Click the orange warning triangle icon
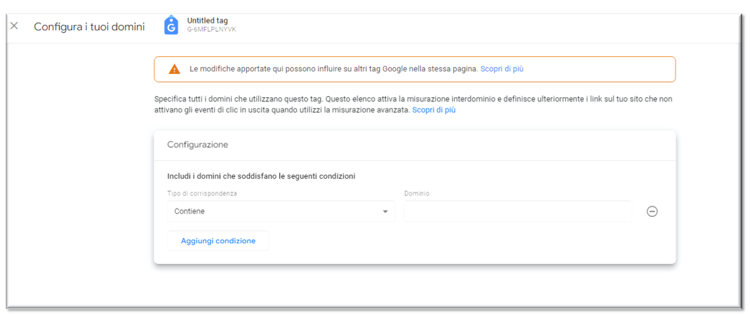The image size is (750, 314). coord(174,69)
